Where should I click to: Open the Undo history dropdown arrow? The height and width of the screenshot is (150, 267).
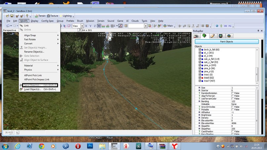[11, 26]
